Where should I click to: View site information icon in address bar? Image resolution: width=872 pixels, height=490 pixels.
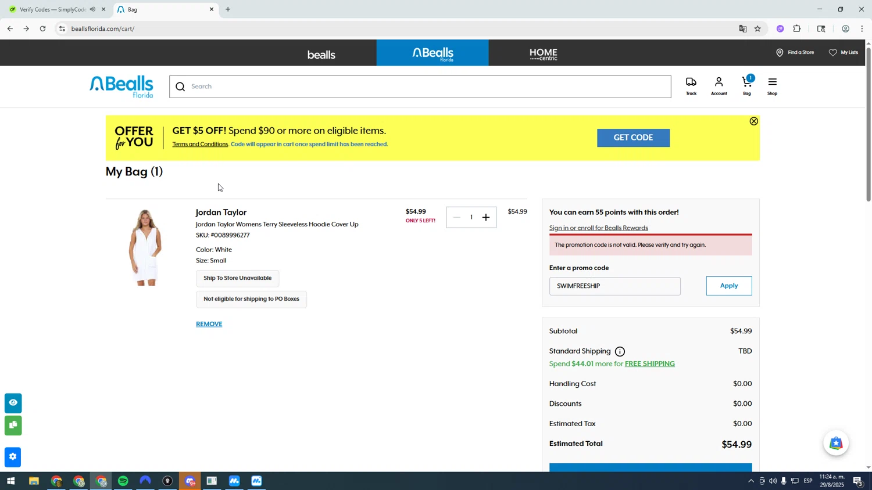tap(62, 28)
